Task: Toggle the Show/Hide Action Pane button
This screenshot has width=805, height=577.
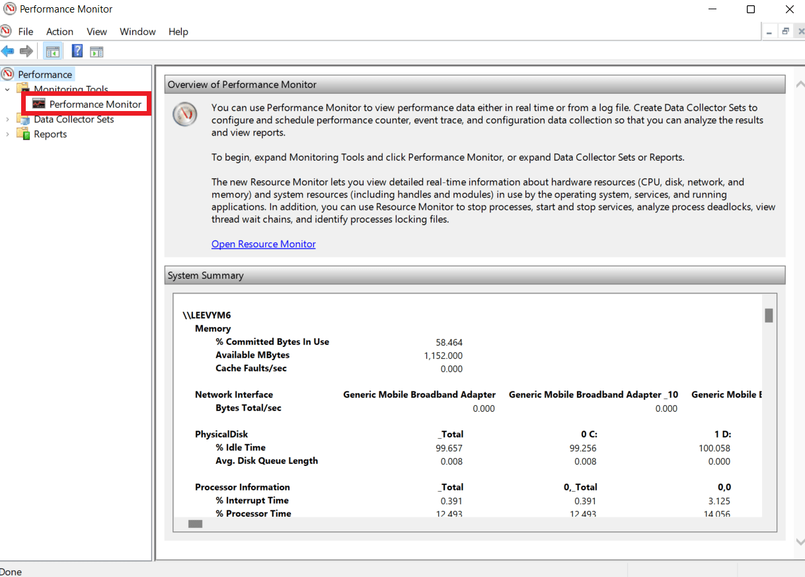Action: click(x=96, y=52)
